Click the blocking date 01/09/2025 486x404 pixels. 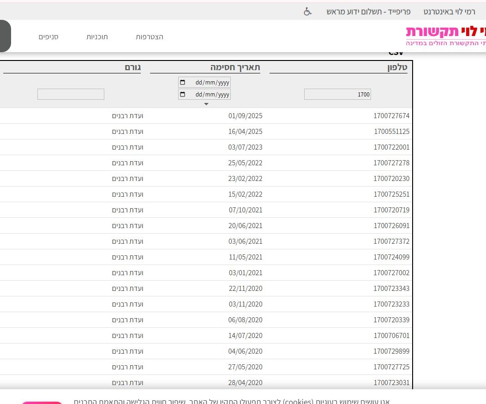coord(246,116)
